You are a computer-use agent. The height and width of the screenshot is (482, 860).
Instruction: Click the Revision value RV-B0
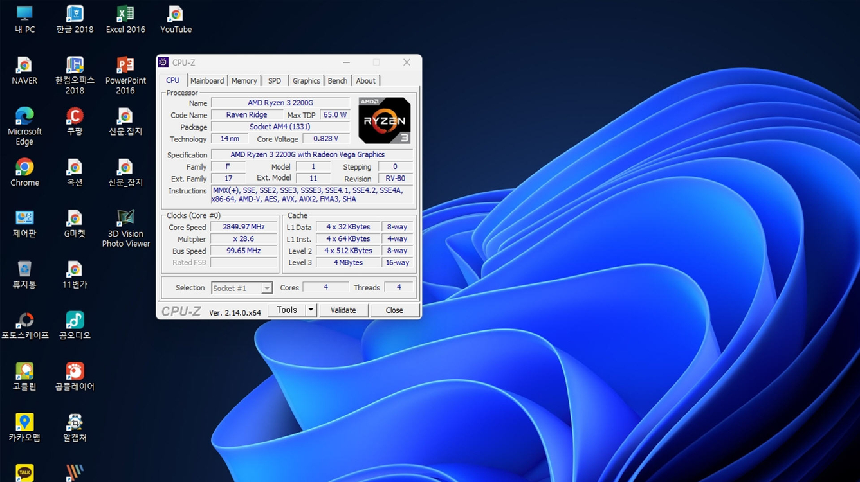(396, 179)
